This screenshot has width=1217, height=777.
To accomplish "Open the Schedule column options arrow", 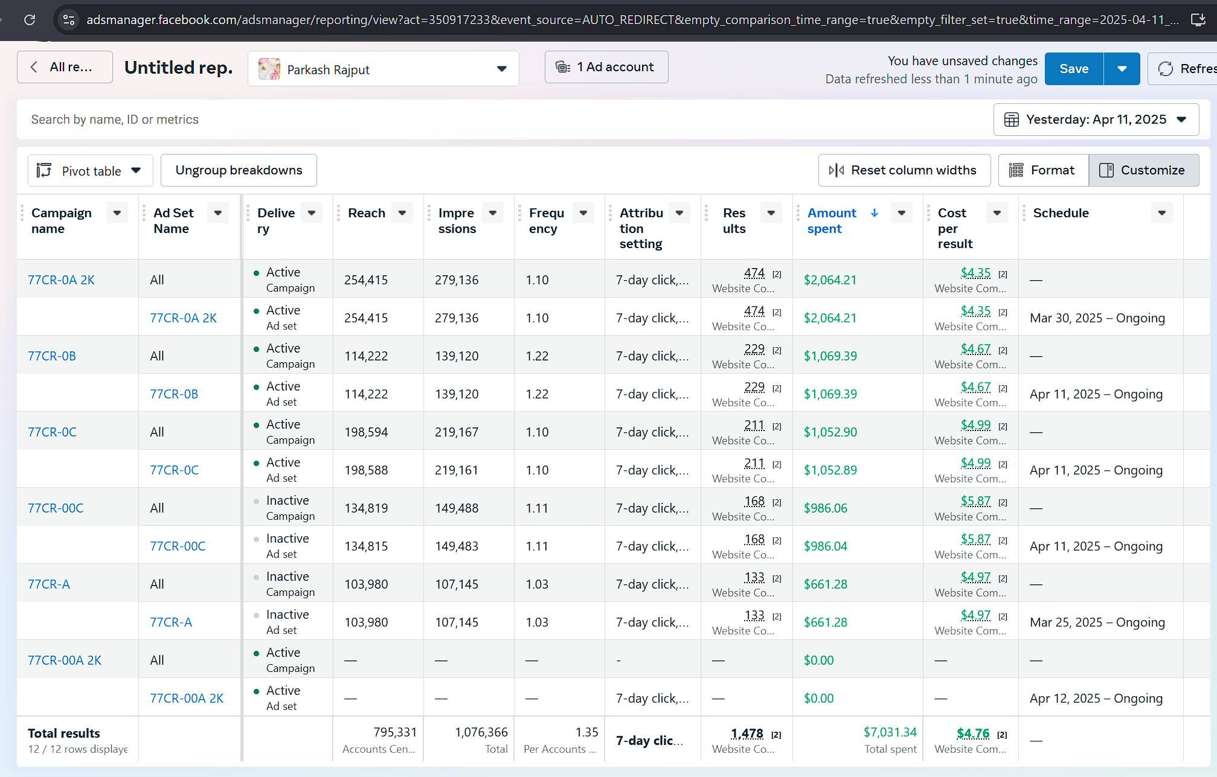I will 1161,213.
